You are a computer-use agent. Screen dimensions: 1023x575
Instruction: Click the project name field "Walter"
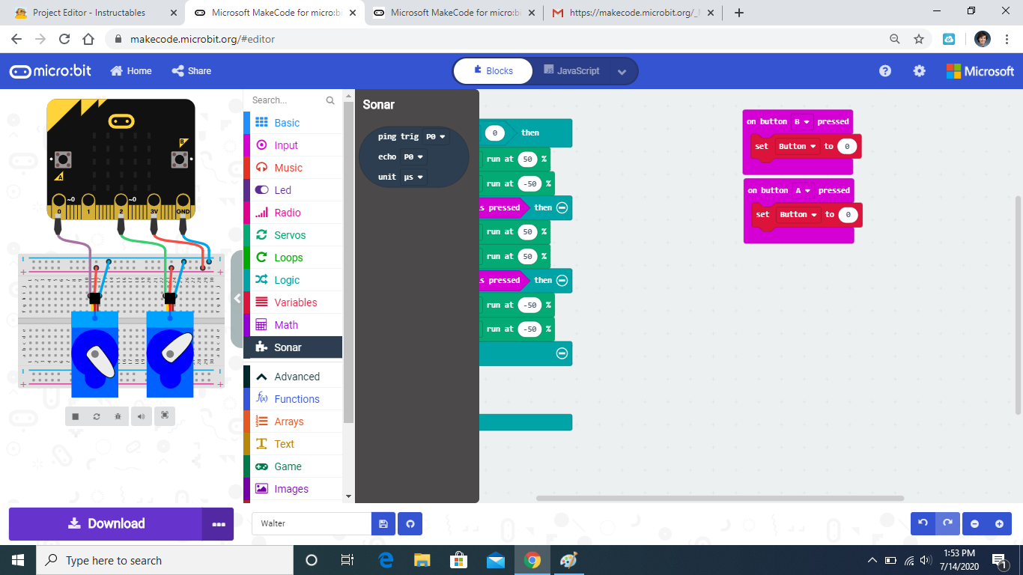pyautogui.click(x=312, y=523)
